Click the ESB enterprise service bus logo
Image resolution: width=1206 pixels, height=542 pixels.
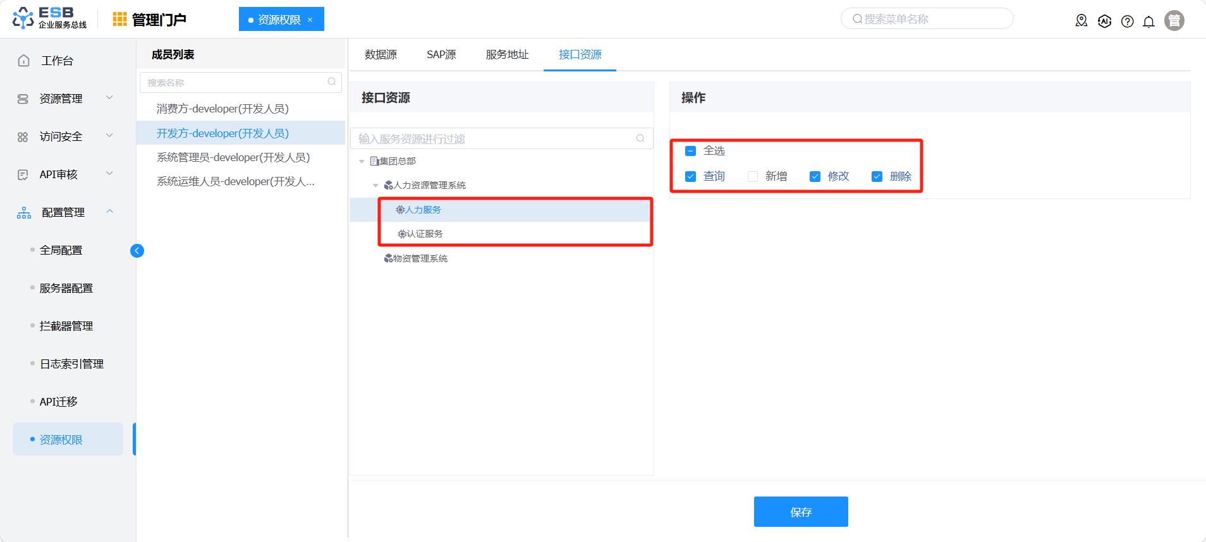pos(49,18)
